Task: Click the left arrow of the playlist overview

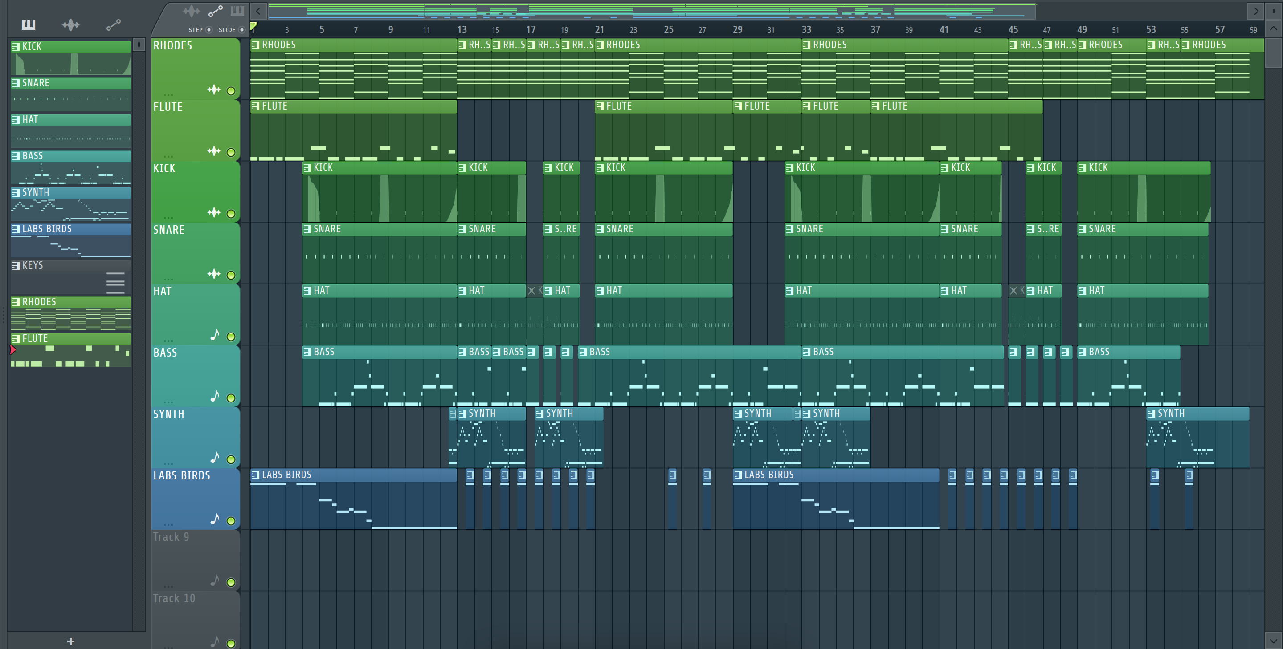Action: pos(258,10)
